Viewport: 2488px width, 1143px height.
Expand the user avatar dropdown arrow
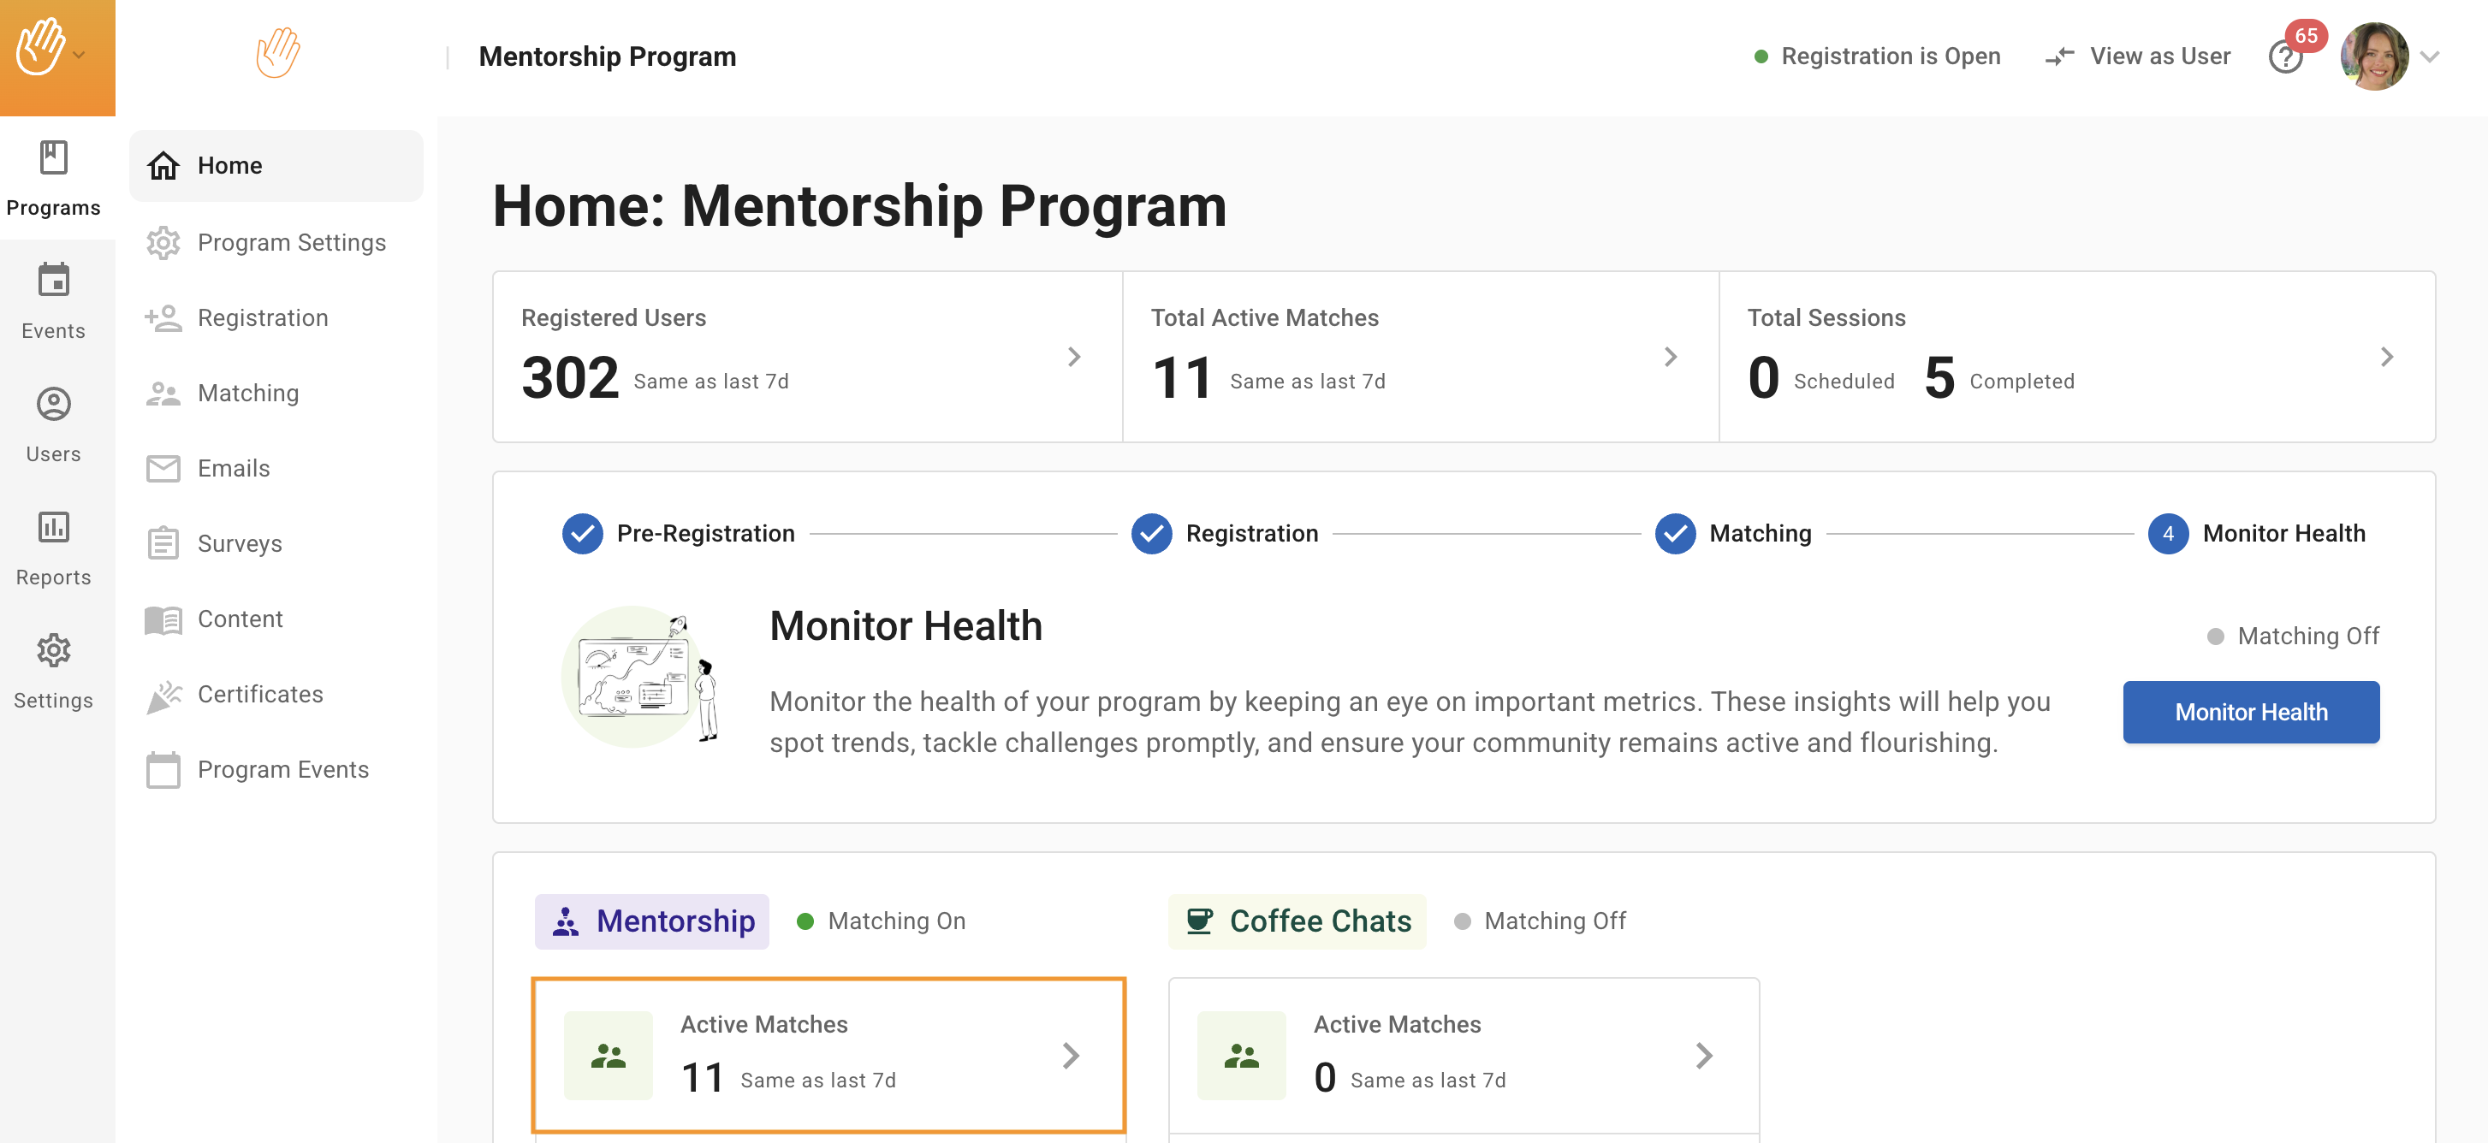pos(2430,57)
